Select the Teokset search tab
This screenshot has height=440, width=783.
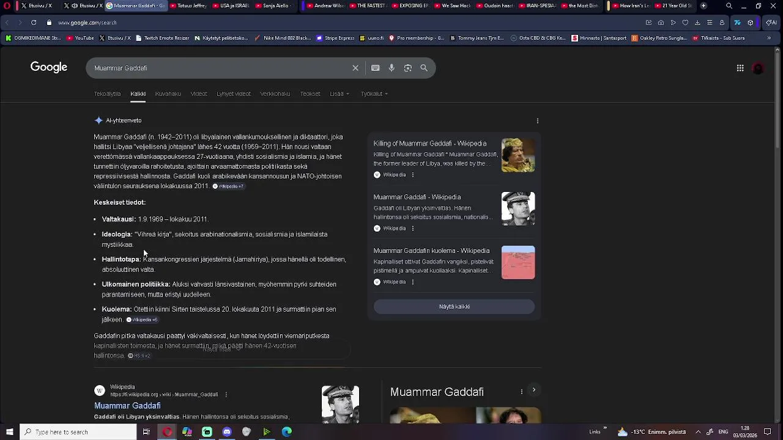(310, 94)
